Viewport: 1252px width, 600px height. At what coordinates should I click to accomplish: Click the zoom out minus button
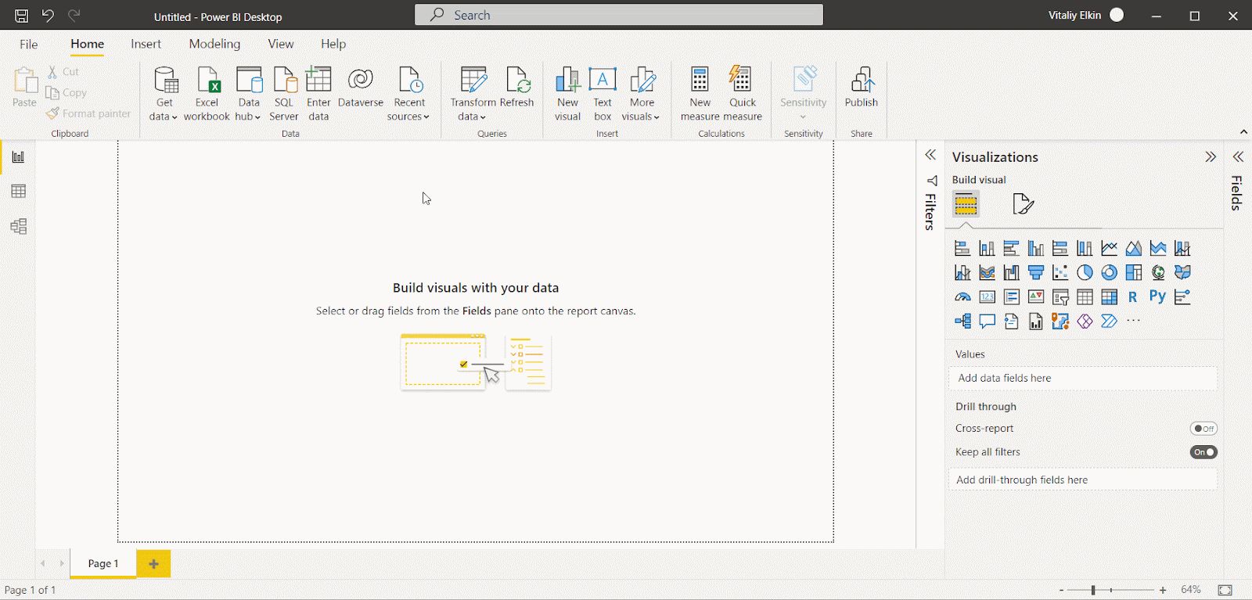[1061, 590]
